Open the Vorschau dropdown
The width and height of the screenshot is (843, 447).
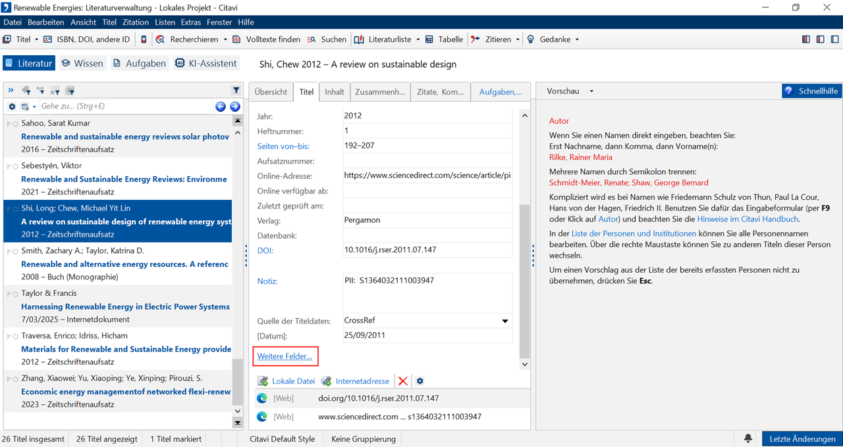(x=570, y=91)
